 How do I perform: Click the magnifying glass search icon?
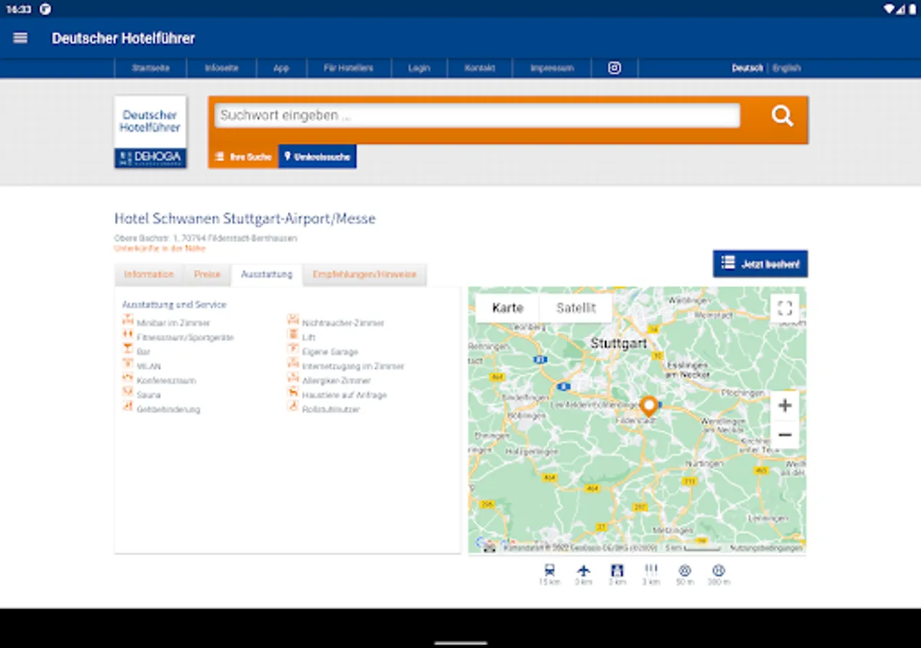click(782, 116)
